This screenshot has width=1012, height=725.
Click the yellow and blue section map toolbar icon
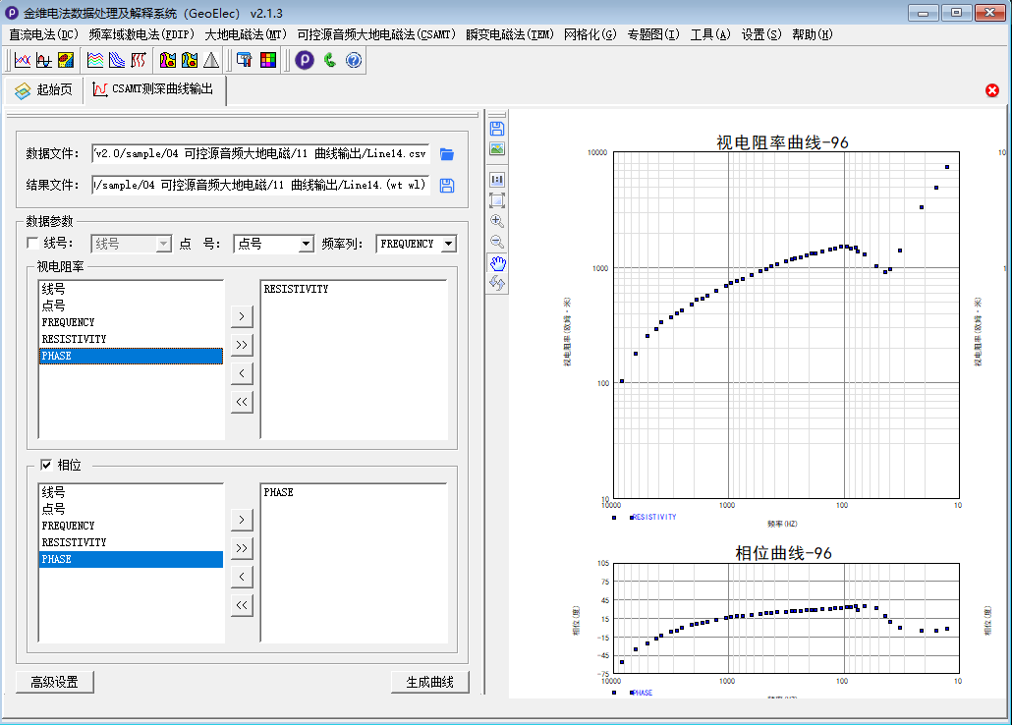[x=66, y=61]
